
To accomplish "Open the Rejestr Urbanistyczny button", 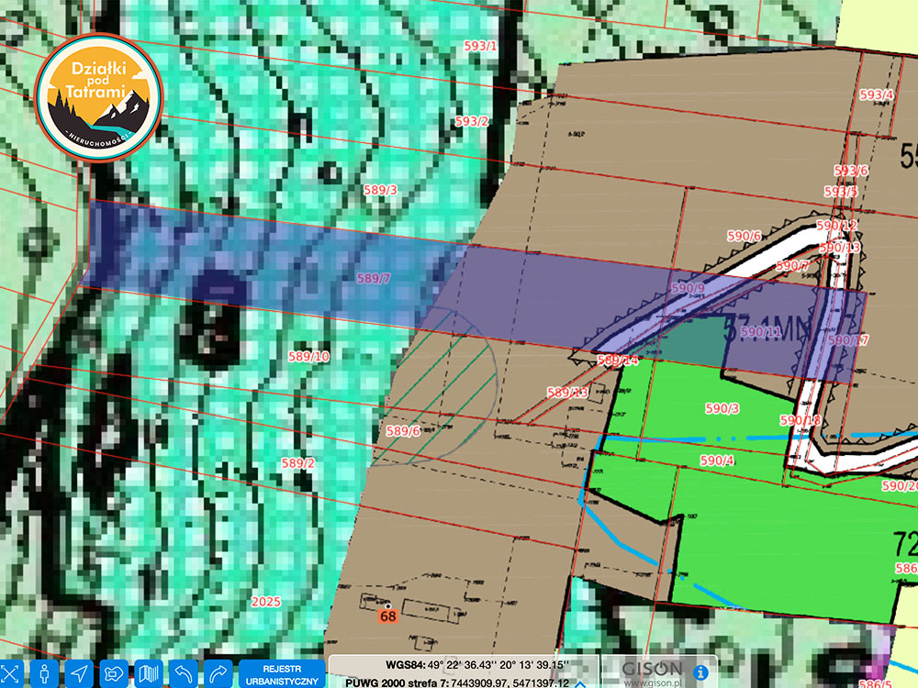I will [x=282, y=674].
